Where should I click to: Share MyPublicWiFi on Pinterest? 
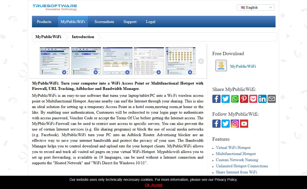pyautogui.click(x=244, y=99)
